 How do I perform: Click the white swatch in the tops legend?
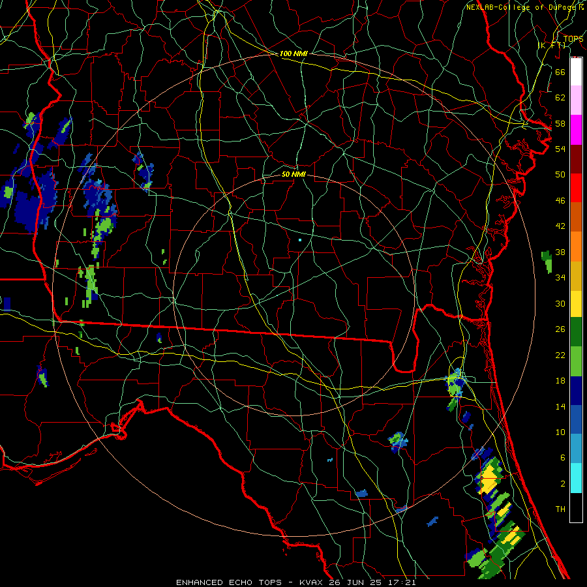click(576, 72)
